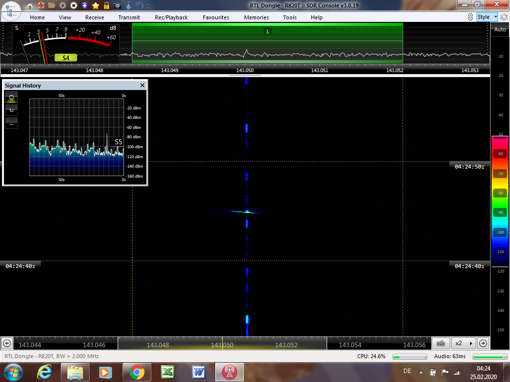Click the camera screenshot icon
The image size is (510, 382).
(118, 5)
